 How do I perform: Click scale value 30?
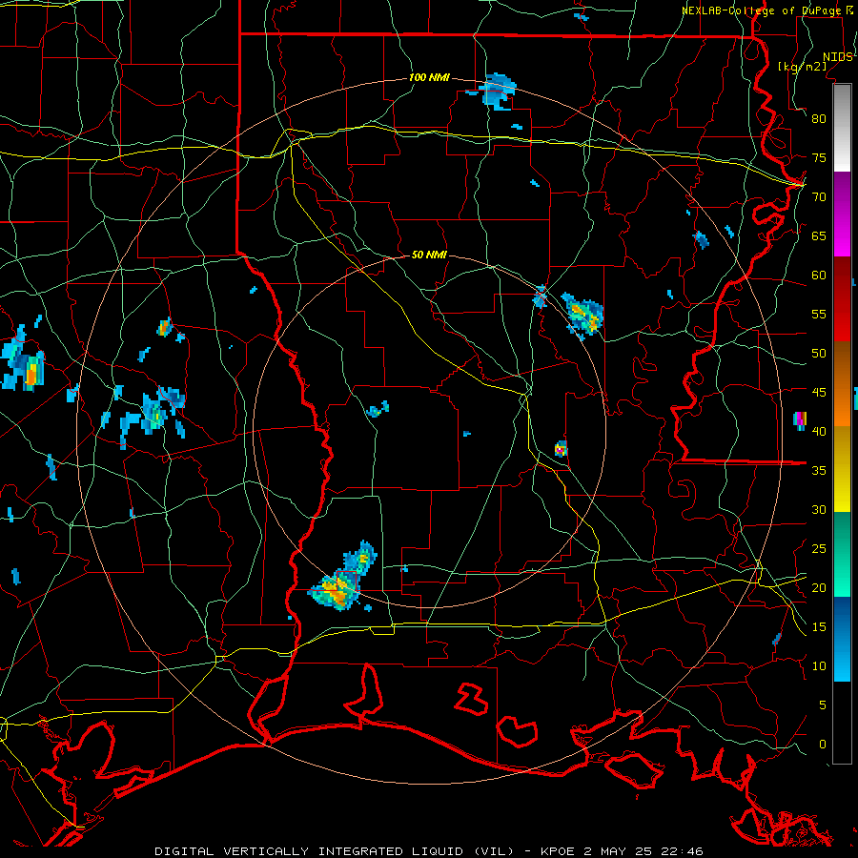coord(819,509)
